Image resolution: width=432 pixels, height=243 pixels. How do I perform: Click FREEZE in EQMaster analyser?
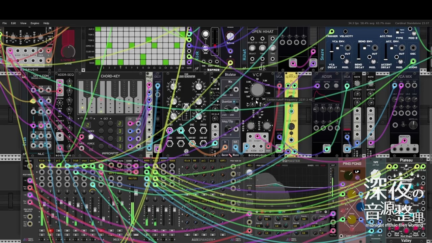pos(285,166)
